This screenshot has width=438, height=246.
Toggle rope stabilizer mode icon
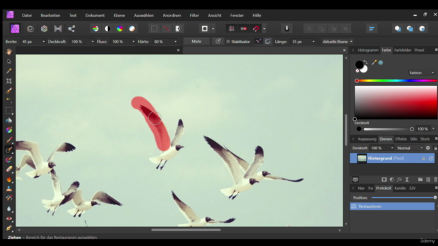click(259, 42)
